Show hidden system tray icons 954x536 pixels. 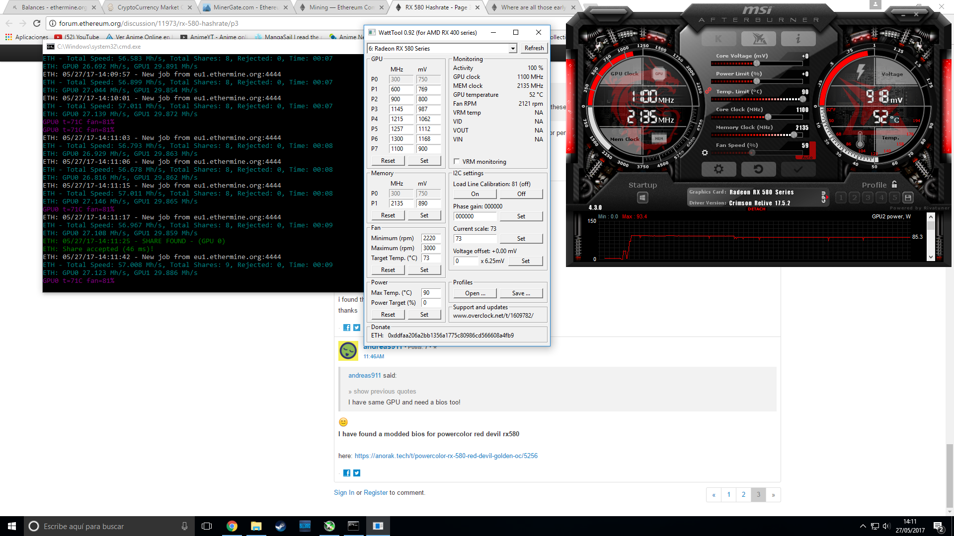(863, 526)
